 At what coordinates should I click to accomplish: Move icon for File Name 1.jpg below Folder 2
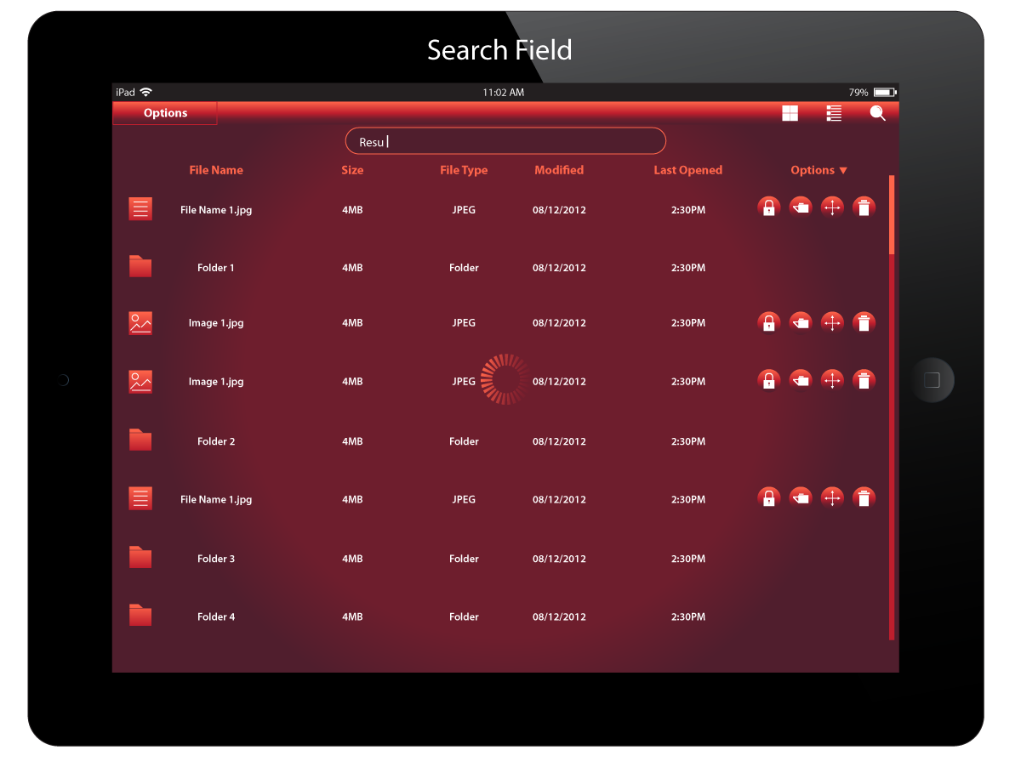[832, 497]
